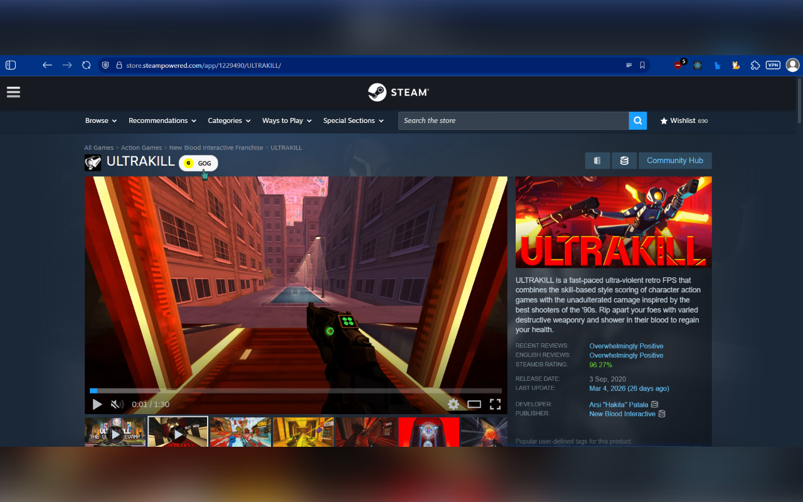
Task: Click the book icon button beside SteamDB
Action: (x=598, y=161)
